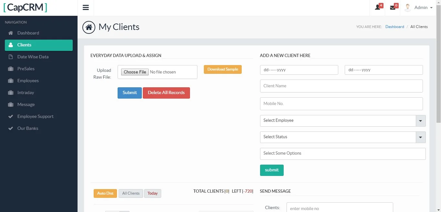Click the first date field in Add Client

point(299,70)
